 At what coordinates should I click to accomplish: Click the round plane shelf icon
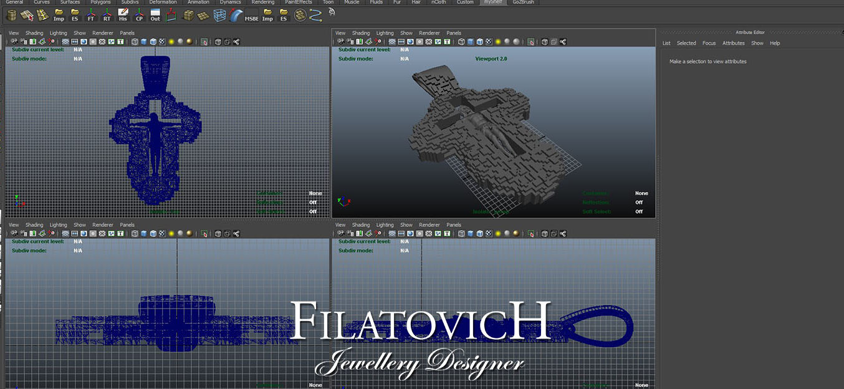(300, 15)
